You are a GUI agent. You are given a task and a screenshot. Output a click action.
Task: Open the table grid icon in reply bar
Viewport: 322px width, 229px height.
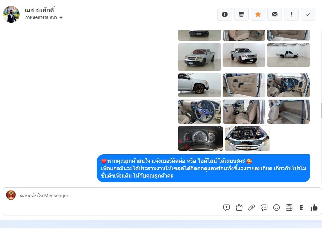click(x=289, y=208)
